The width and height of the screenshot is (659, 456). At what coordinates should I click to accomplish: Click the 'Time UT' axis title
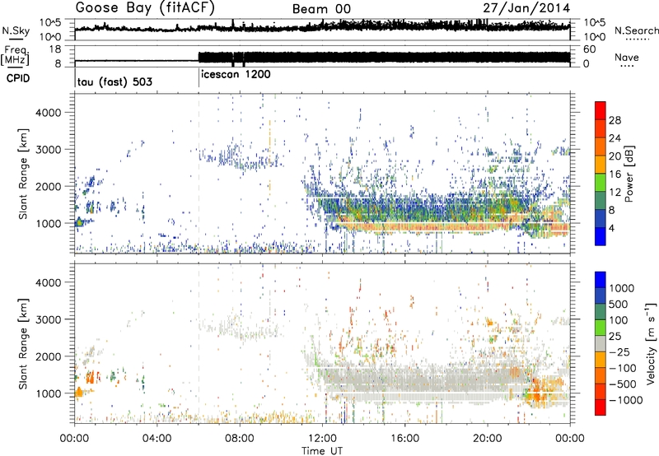click(x=322, y=450)
